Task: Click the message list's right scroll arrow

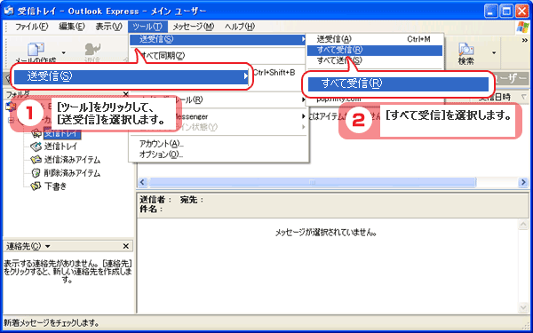Action: 523,182
